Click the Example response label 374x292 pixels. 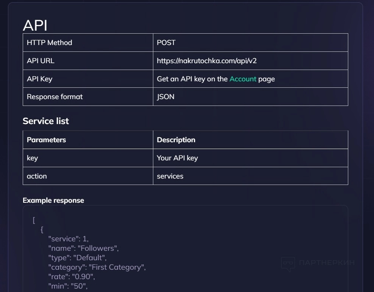pyautogui.click(x=53, y=200)
